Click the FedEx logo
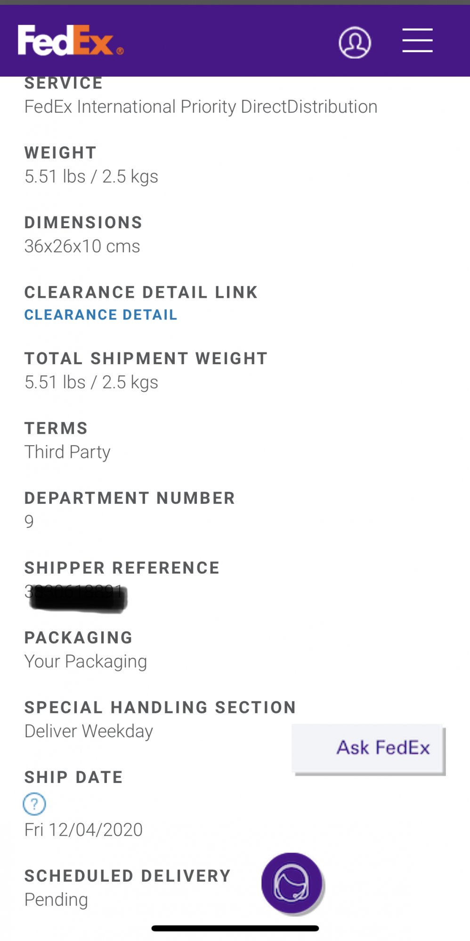This screenshot has height=941, width=470. click(x=71, y=40)
